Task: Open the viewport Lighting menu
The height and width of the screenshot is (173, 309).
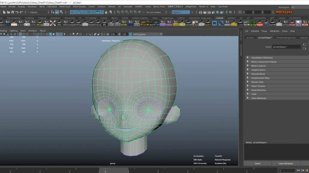Action: click(13, 31)
